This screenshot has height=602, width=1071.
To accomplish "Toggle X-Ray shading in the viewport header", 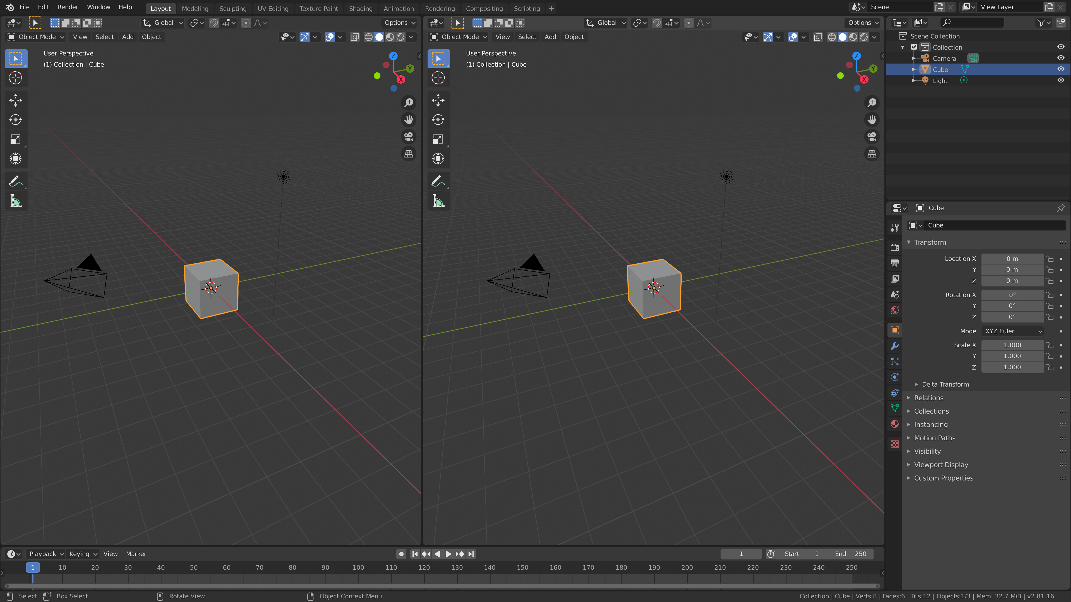I will coord(354,37).
